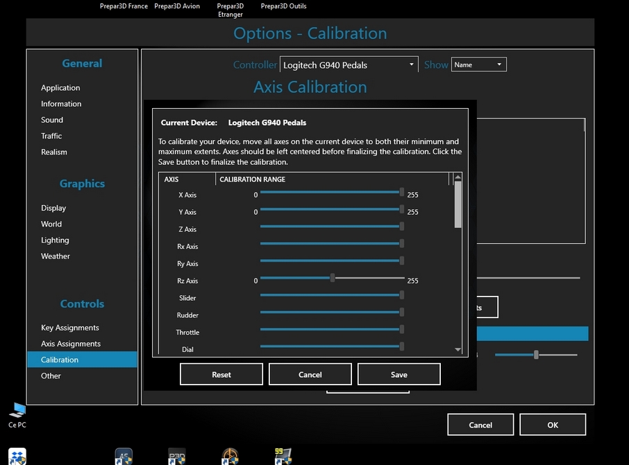This screenshot has width=629, height=465.
Task: Open the Realism settings page
Action: point(53,152)
